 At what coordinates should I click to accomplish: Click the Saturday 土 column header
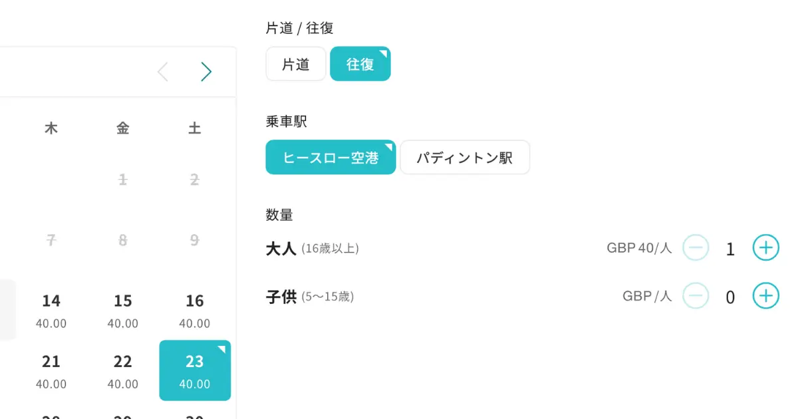click(x=195, y=128)
